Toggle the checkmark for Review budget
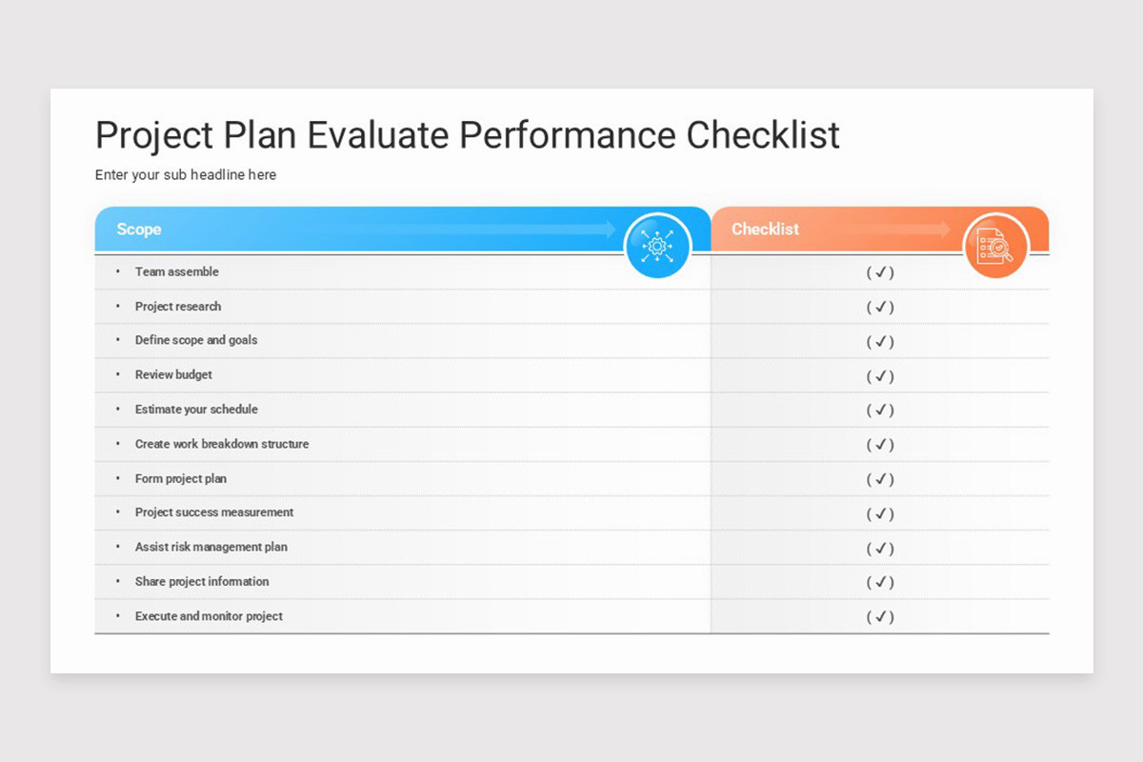The width and height of the screenshot is (1143, 762). (880, 376)
